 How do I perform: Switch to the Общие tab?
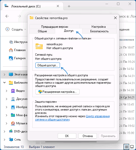[x=42, y=31]
